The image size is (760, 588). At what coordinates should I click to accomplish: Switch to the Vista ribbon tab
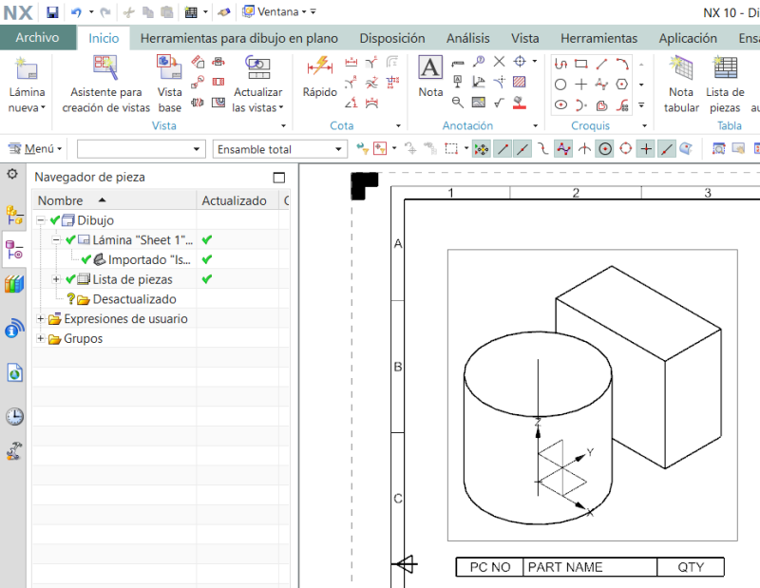coord(525,38)
